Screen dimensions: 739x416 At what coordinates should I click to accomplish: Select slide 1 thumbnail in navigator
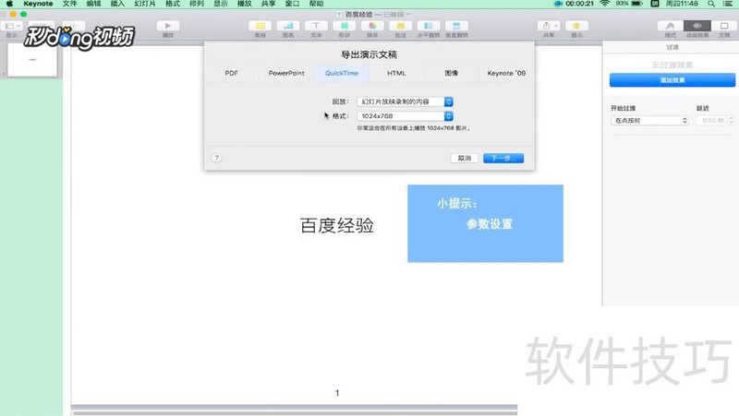pos(32,60)
